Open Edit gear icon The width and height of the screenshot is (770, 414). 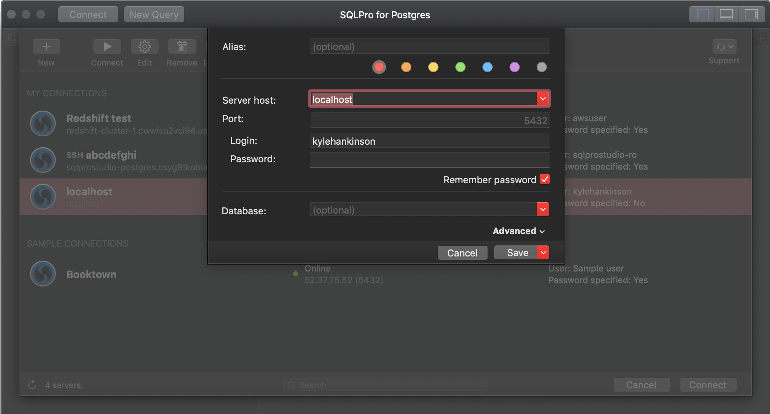144,47
